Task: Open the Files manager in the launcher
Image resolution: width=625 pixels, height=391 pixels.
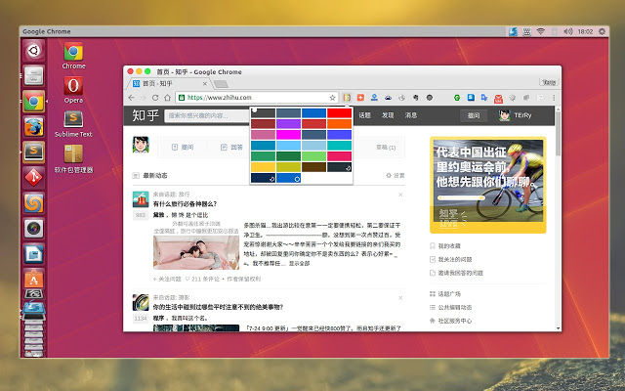Action: [33, 75]
